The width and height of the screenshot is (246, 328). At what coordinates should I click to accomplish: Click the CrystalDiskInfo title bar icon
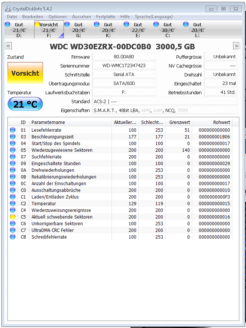point(8,9)
